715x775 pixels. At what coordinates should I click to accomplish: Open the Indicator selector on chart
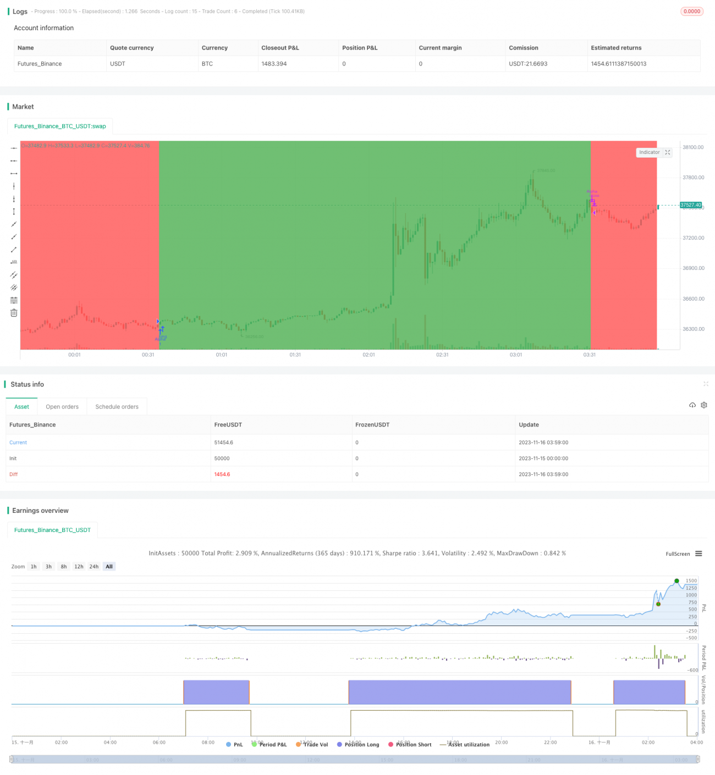649,152
